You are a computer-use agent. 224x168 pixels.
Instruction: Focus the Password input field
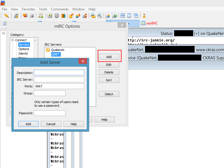coord(50,113)
